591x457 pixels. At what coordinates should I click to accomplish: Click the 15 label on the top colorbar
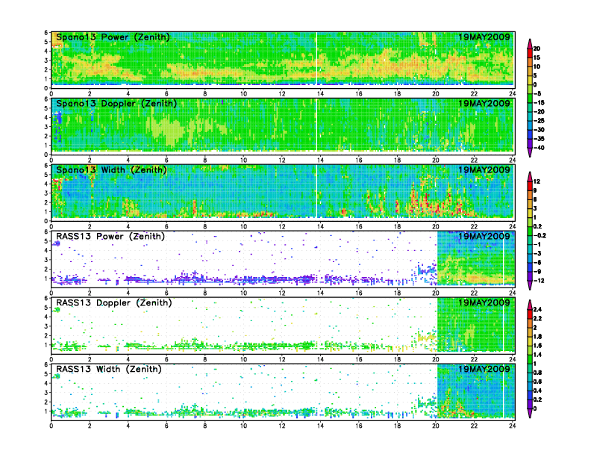click(537, 57)
